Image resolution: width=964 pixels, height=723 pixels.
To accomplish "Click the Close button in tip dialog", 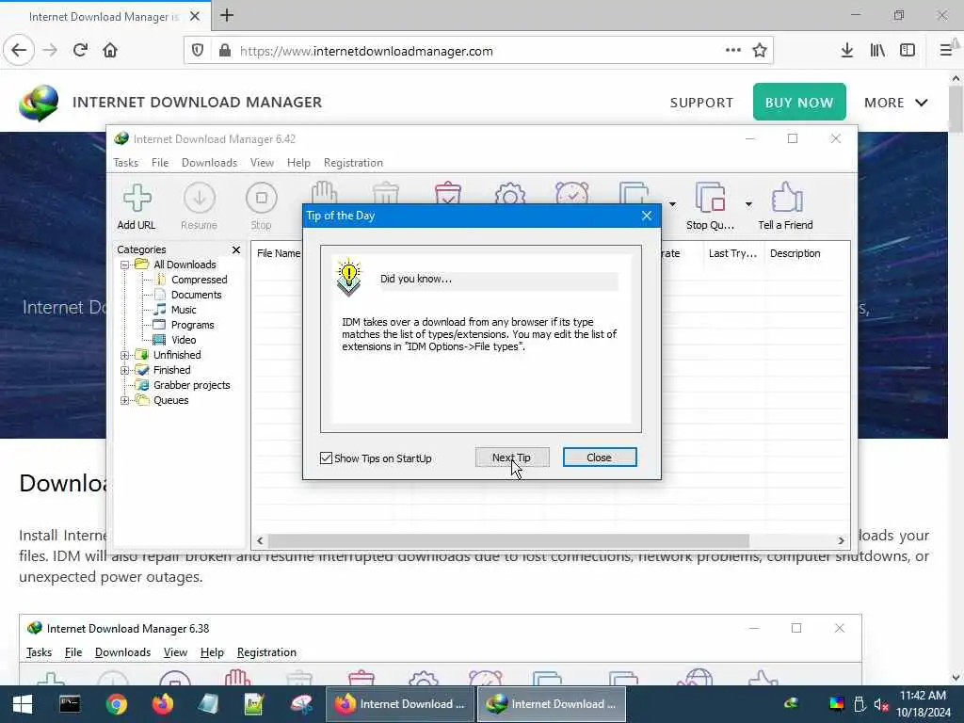I will [600, 458].
